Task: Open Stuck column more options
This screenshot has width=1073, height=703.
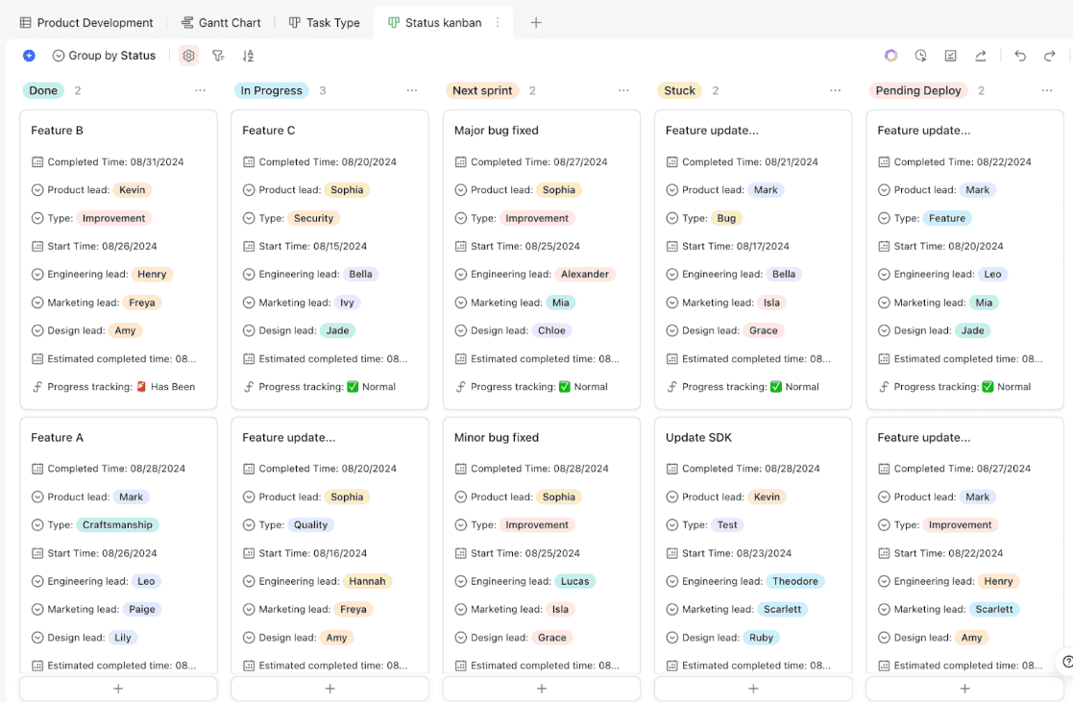Action: pos(836,90)
